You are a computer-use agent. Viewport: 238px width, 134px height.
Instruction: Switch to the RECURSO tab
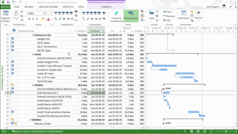(29, 7)
